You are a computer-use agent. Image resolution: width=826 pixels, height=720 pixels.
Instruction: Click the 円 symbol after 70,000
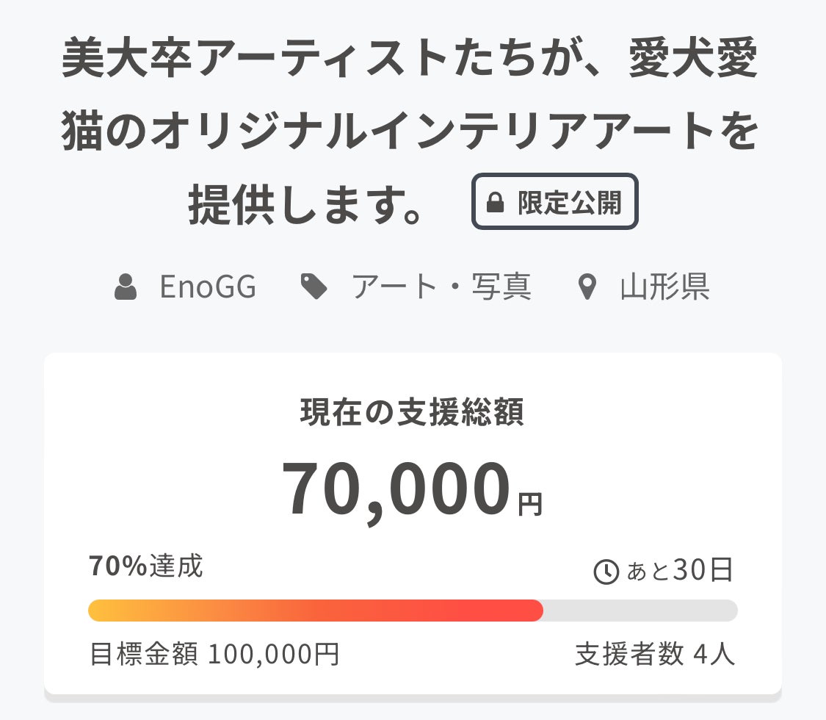pyautogui.click(x=530, y=505)
